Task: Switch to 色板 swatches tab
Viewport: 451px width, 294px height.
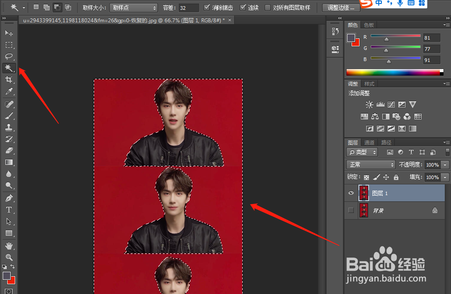Action: click(369, 25)
